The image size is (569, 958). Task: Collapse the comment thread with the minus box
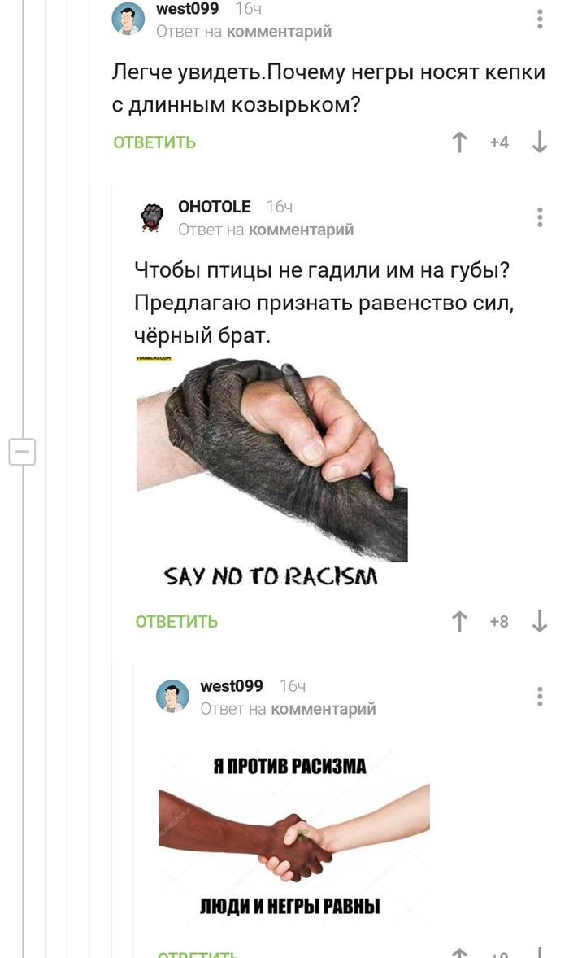22,452
